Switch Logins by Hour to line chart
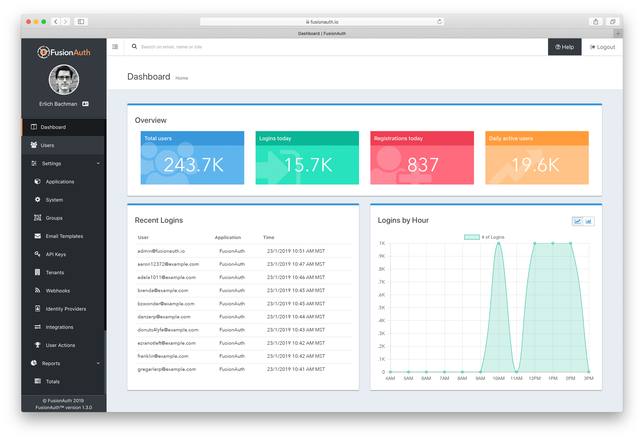The width and height of the screenshot is (644, 440). 578,221
